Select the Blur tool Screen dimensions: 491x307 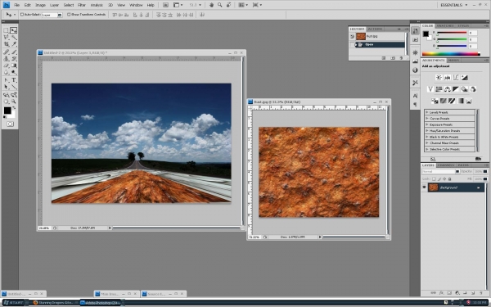coord(6,73)
